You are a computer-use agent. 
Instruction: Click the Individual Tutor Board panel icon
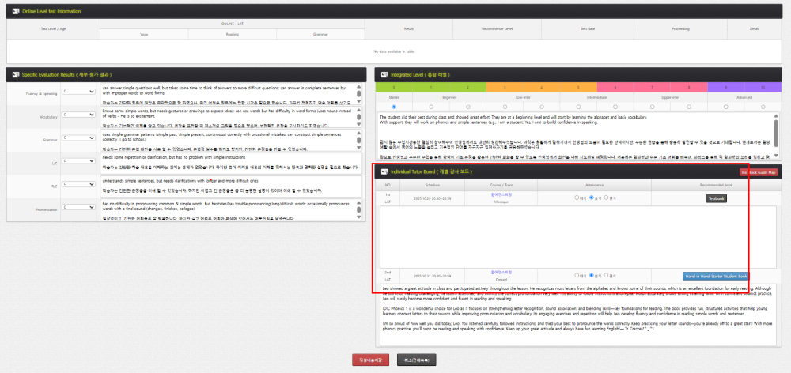383,171
